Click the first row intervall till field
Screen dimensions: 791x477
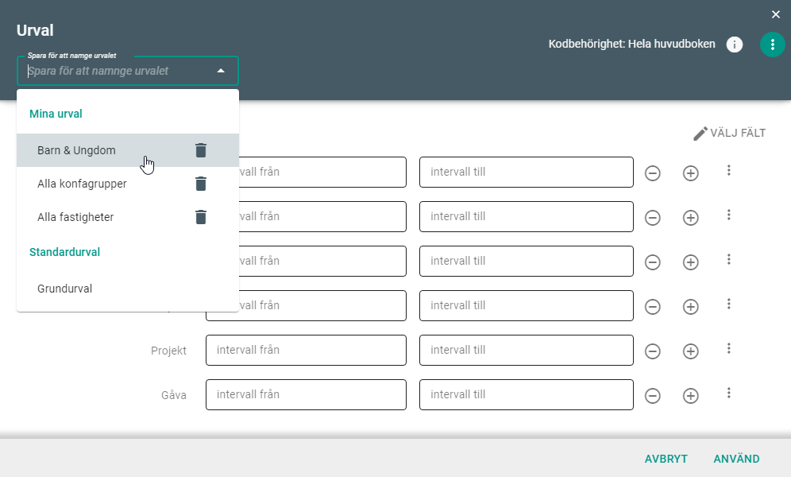(x=527, y=173)
